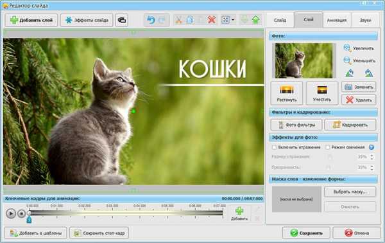Start timeline playback with play button
This screenshot has height=243, width=385.
point(11,213)
